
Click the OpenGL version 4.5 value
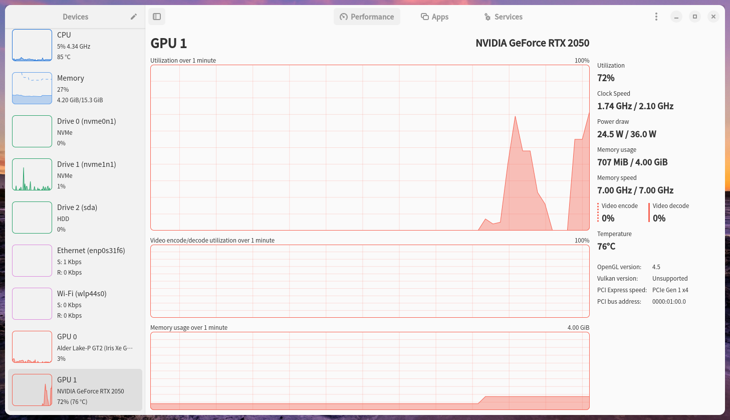pos(656,267)
